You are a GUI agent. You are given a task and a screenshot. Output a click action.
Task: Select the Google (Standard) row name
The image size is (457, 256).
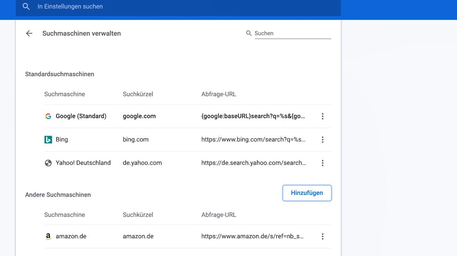pos(81,116)
